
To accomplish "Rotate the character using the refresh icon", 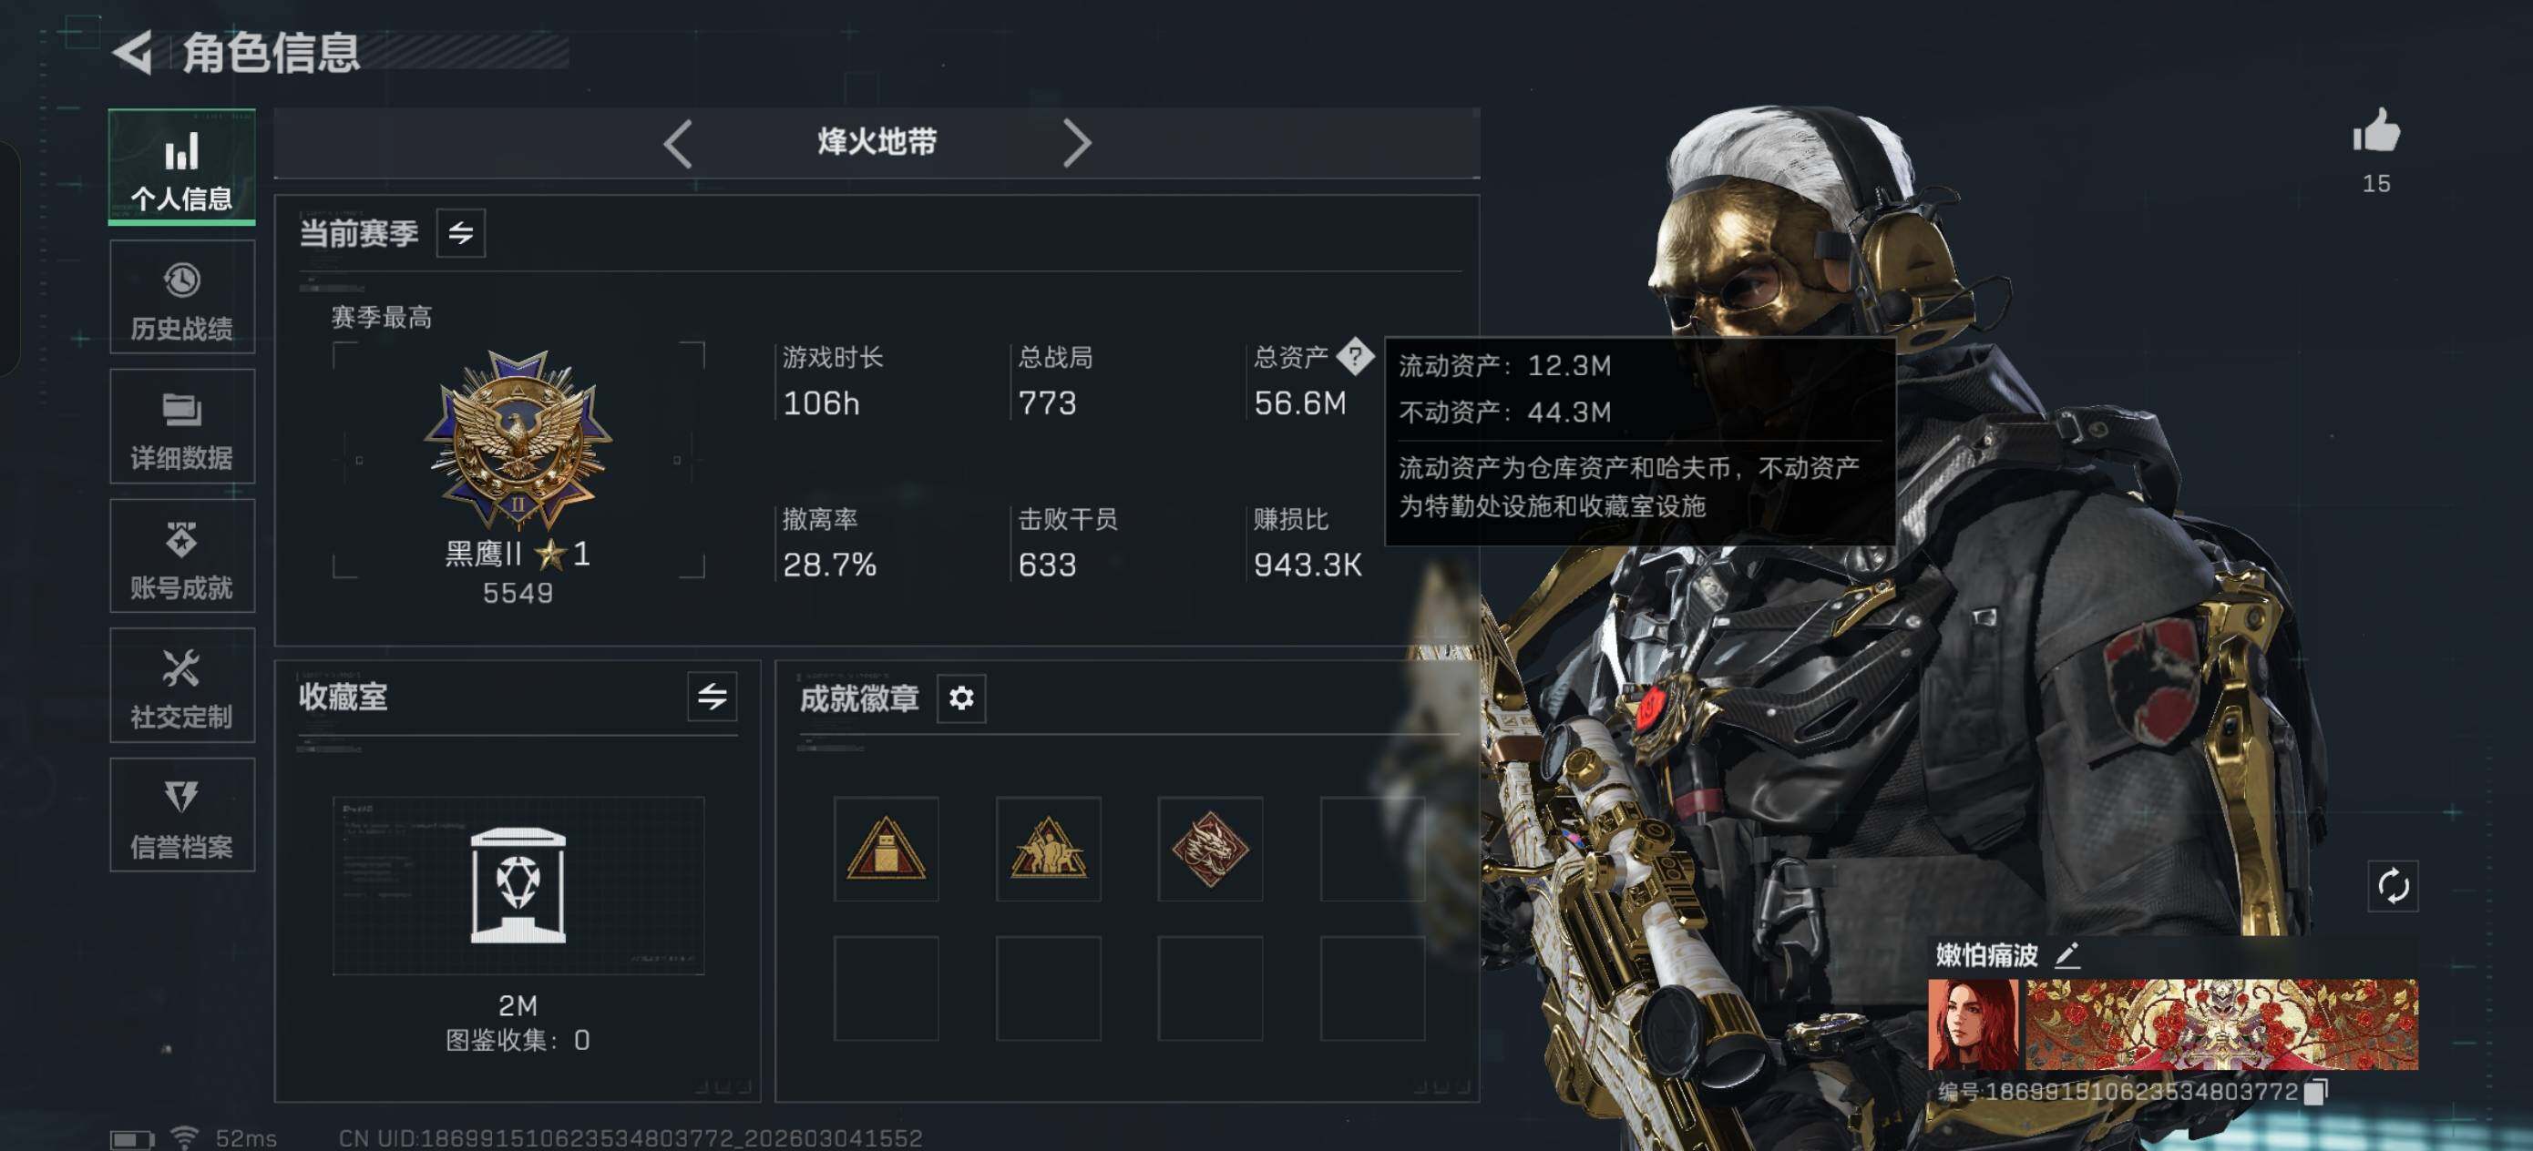I will pyautogui.click(x=2393, y=887).
